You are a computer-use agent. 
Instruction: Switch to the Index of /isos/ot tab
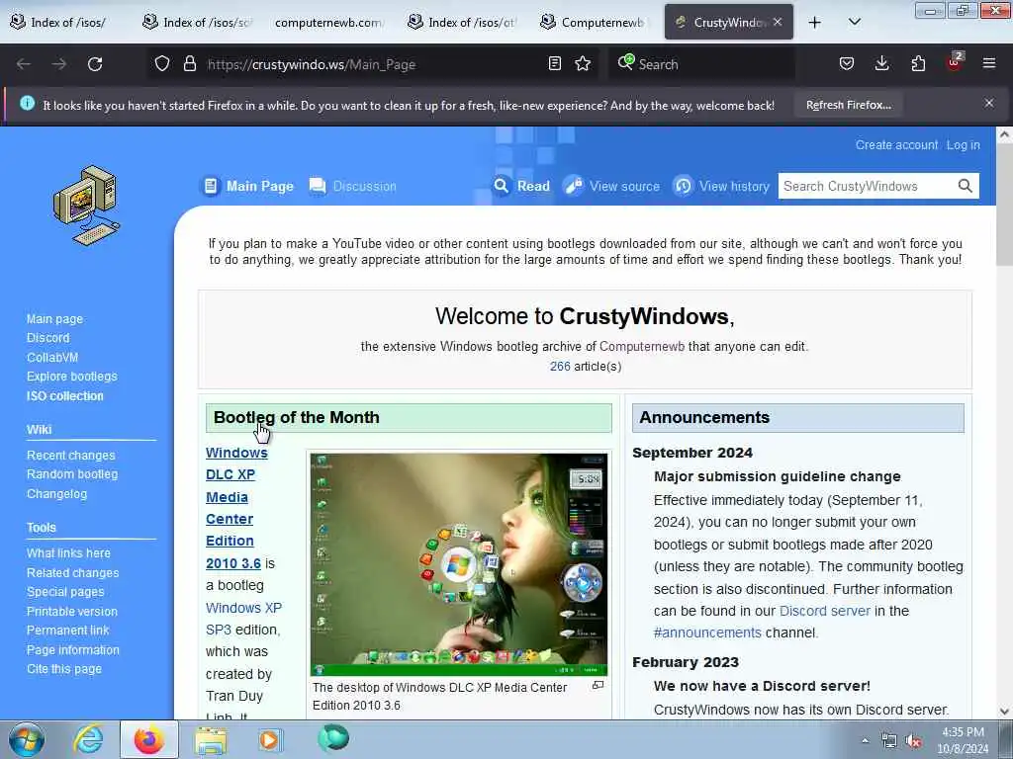[x=462, y=23]
